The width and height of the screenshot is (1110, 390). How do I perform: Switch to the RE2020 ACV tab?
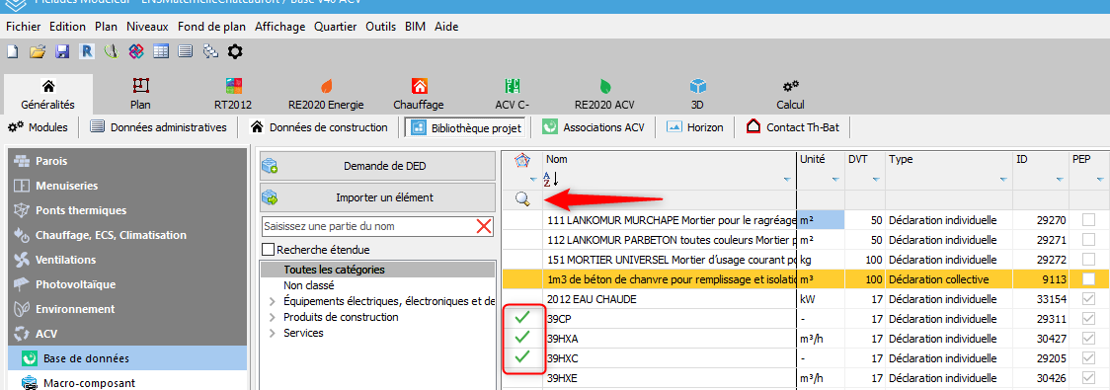click(x=605, y=94)
